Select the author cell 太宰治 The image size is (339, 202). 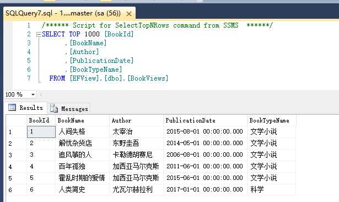(136, 132)
